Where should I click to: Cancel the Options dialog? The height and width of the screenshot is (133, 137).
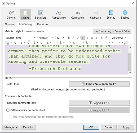click(108, 127)
